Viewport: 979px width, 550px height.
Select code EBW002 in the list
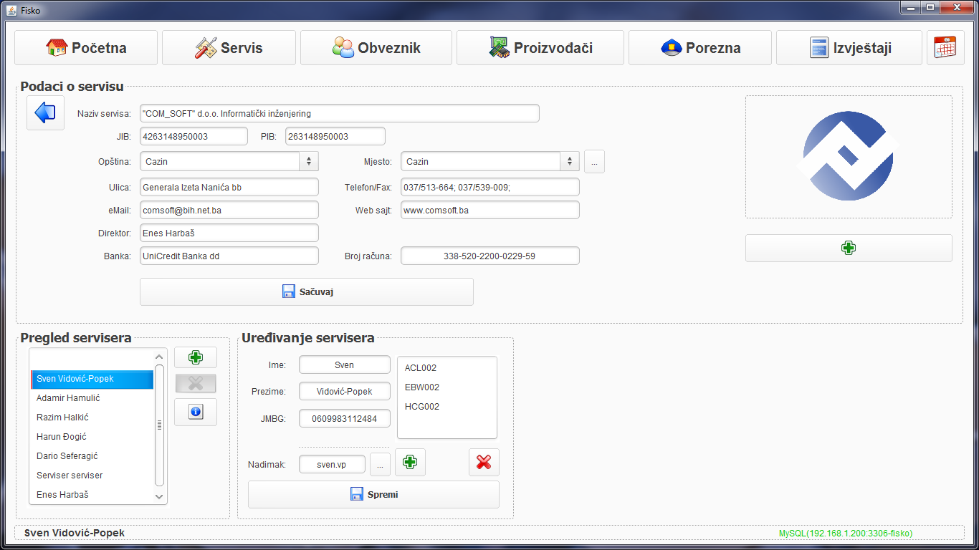tap(446, 387)
